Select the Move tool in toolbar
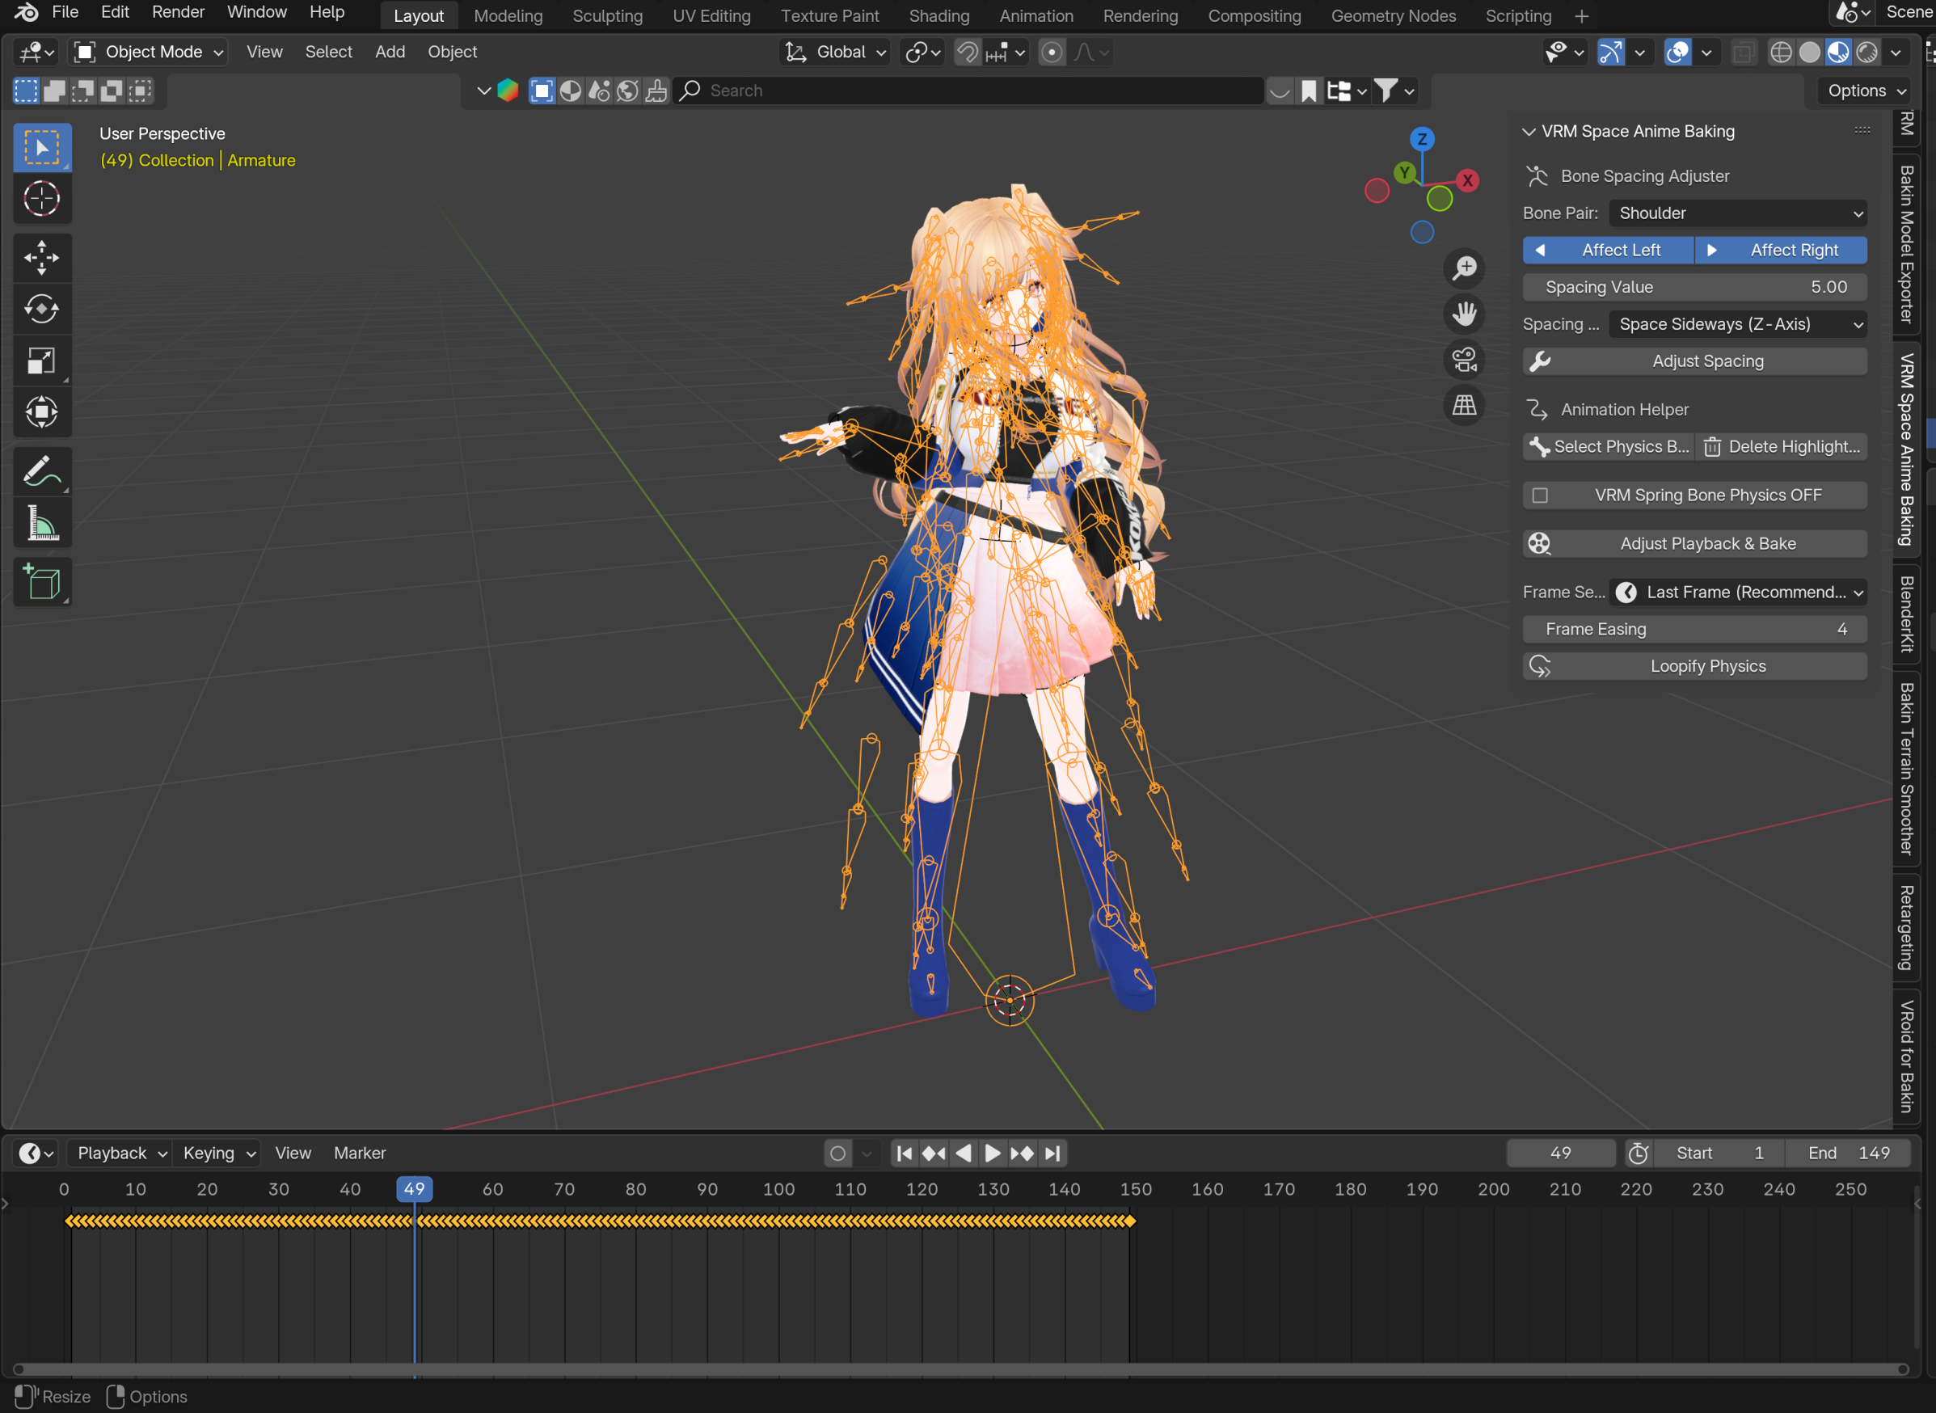1936x1413 pixels. coord(41,257)
